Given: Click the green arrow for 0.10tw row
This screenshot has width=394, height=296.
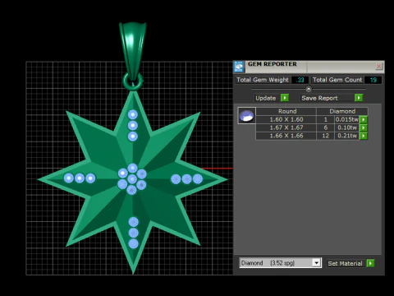Looking at the screenshot, I should point(364,127).
